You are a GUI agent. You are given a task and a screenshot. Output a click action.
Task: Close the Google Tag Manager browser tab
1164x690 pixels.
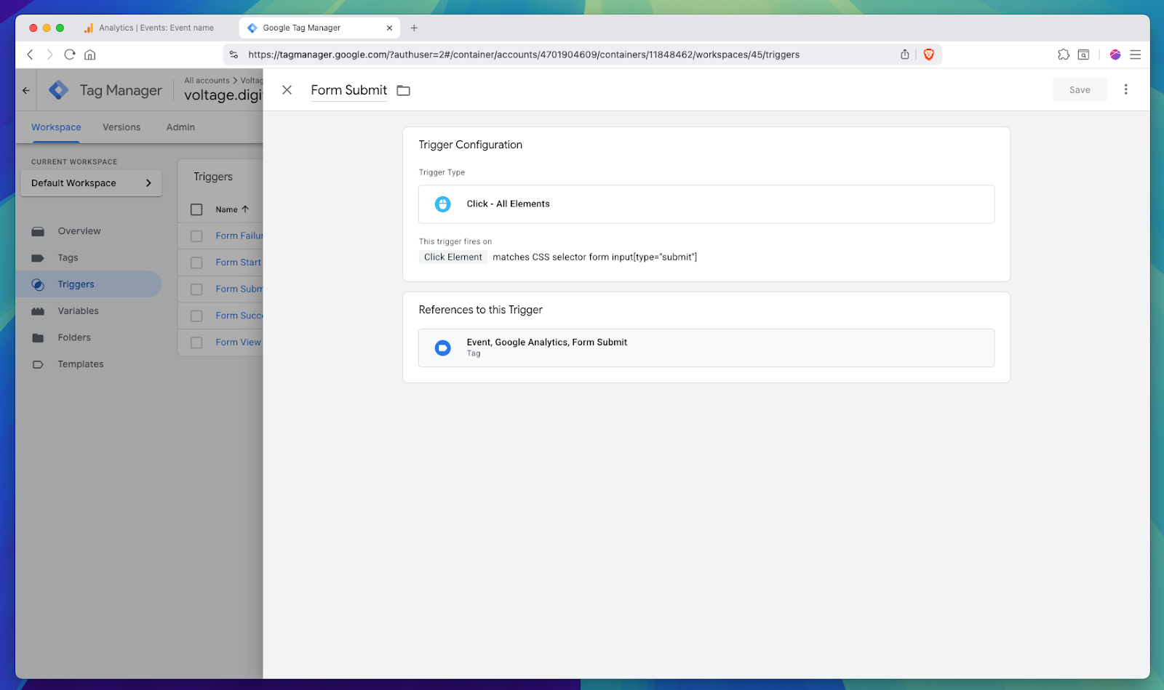(x=389, y=28)
